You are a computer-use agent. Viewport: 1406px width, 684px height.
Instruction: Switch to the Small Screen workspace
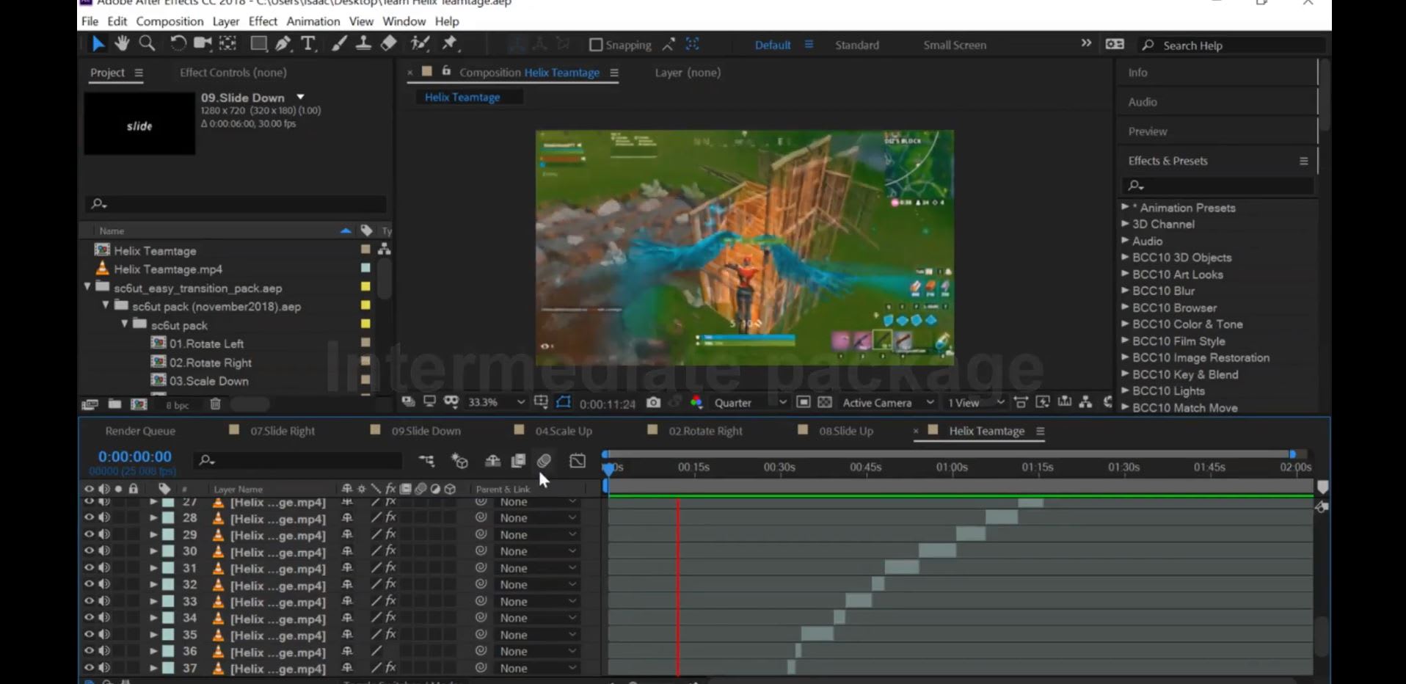click(x=955, y=45)
